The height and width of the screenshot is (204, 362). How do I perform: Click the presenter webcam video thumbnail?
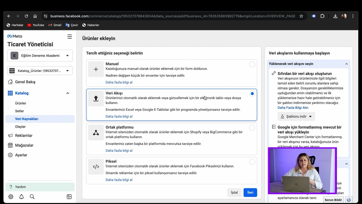302,171
